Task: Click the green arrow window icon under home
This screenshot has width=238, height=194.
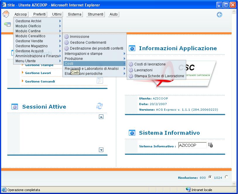Action: tap(7, 24)
